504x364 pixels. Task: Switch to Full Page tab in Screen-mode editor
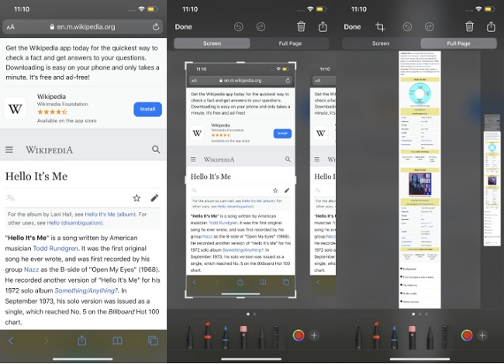pyautogui.click(x=290, y=43)
